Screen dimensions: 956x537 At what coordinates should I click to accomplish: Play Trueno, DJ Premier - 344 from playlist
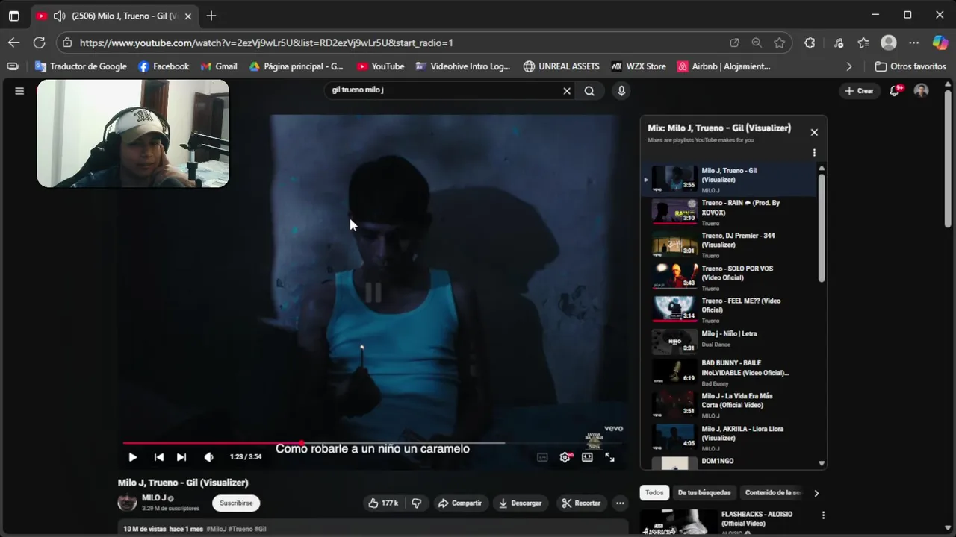(x=728, y=245)
